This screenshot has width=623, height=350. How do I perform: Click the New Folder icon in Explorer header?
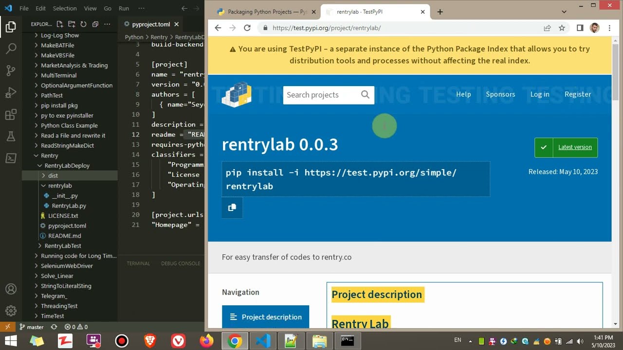72,24
